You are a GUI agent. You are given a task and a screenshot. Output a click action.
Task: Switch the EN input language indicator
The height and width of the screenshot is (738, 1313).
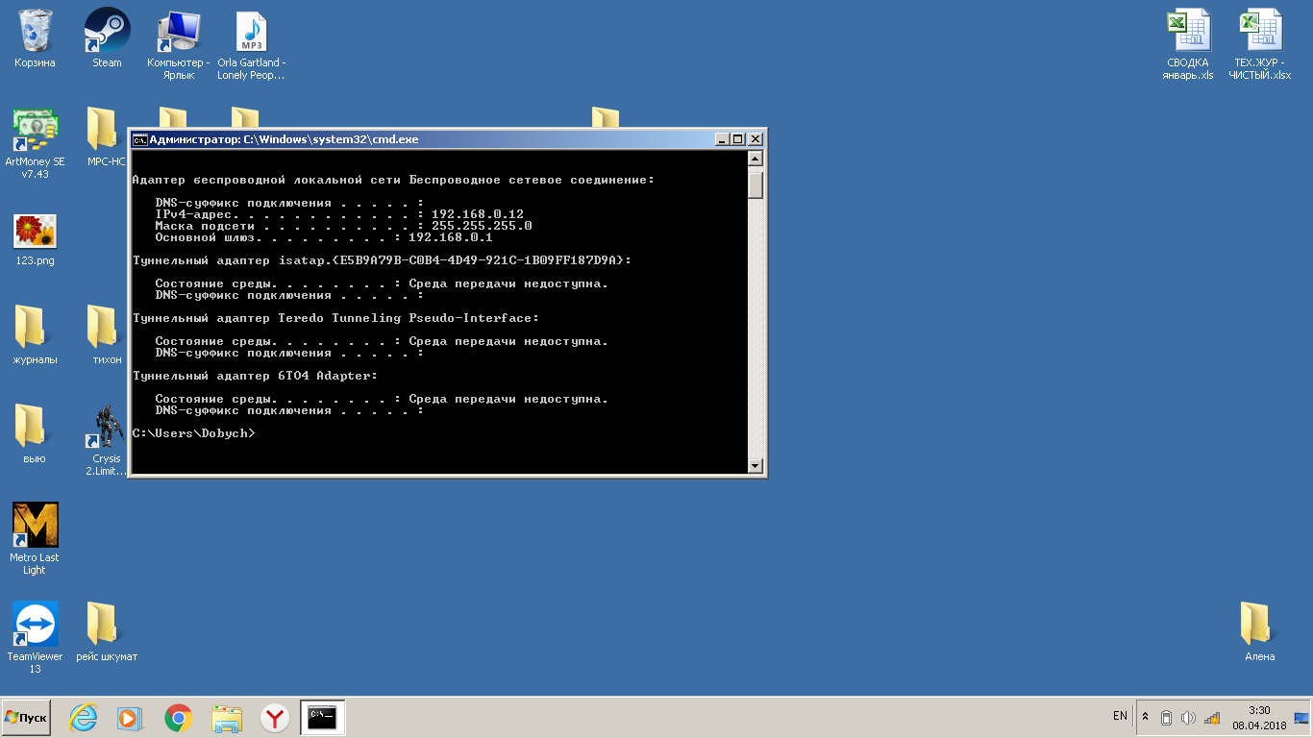1120,716
